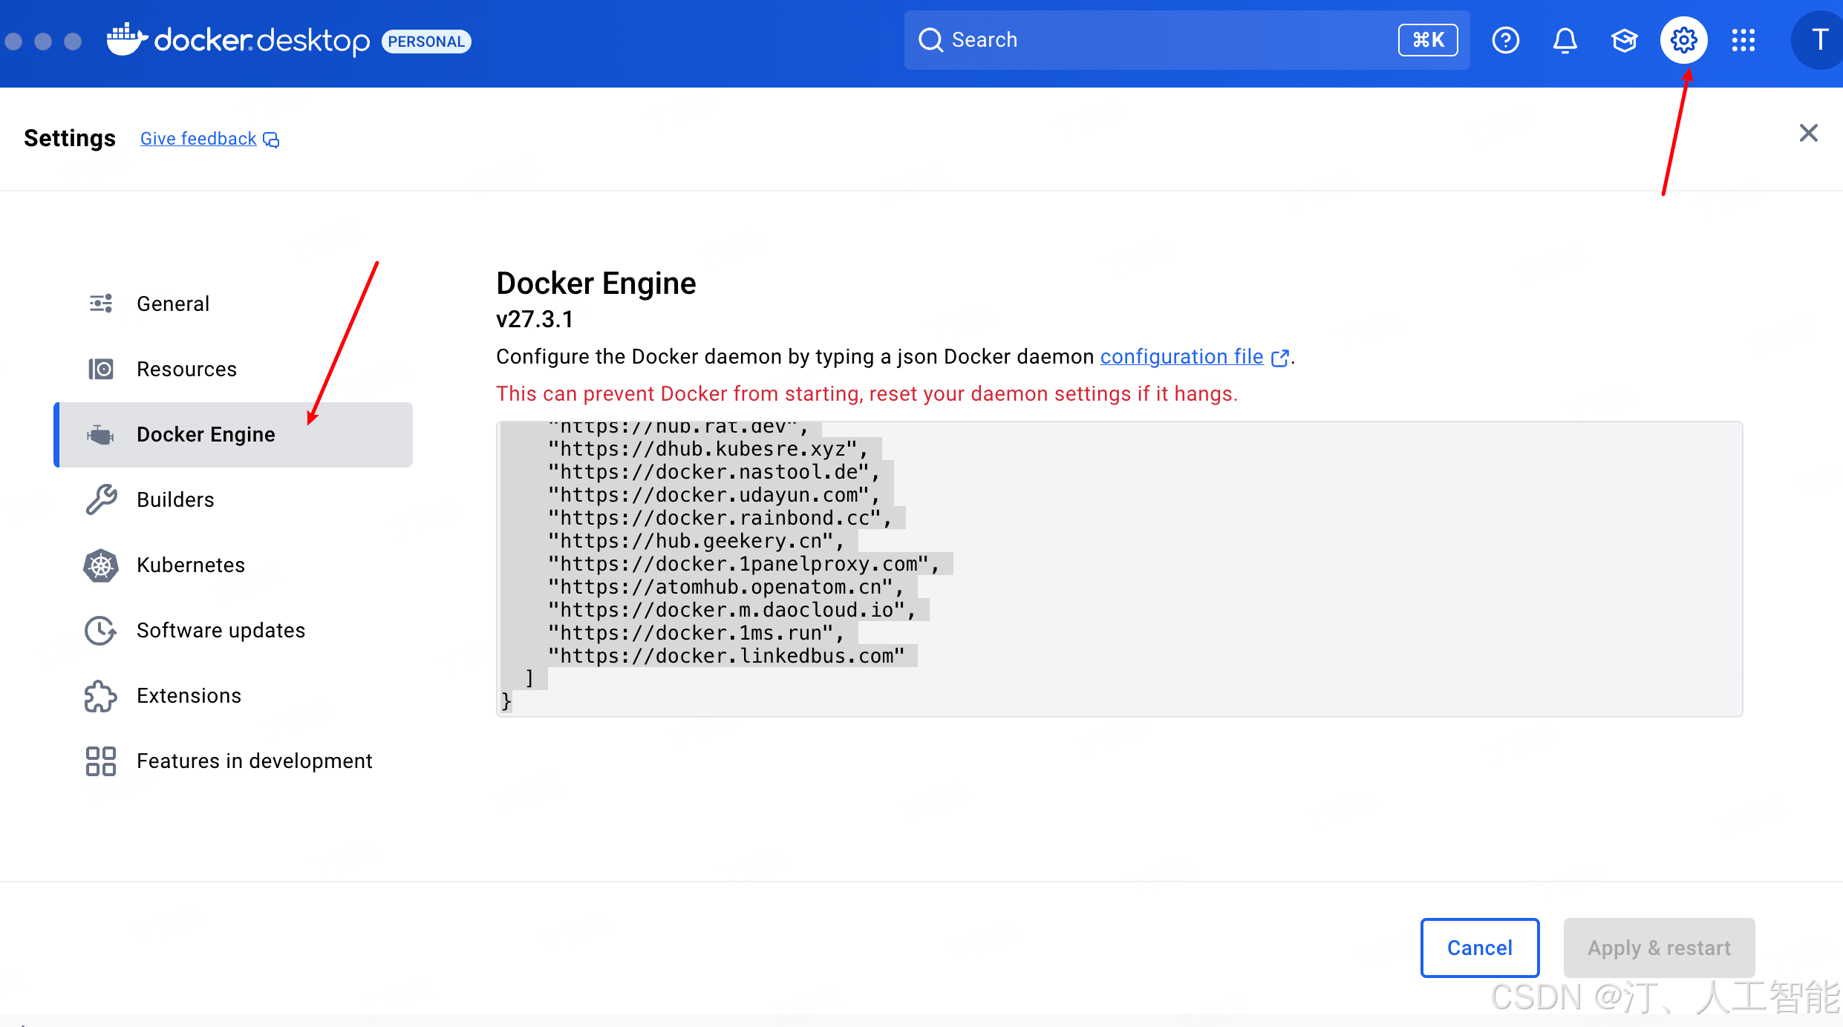Open the Give feedback link
Screen dimensions: 1843x1027
click(198, 139)
